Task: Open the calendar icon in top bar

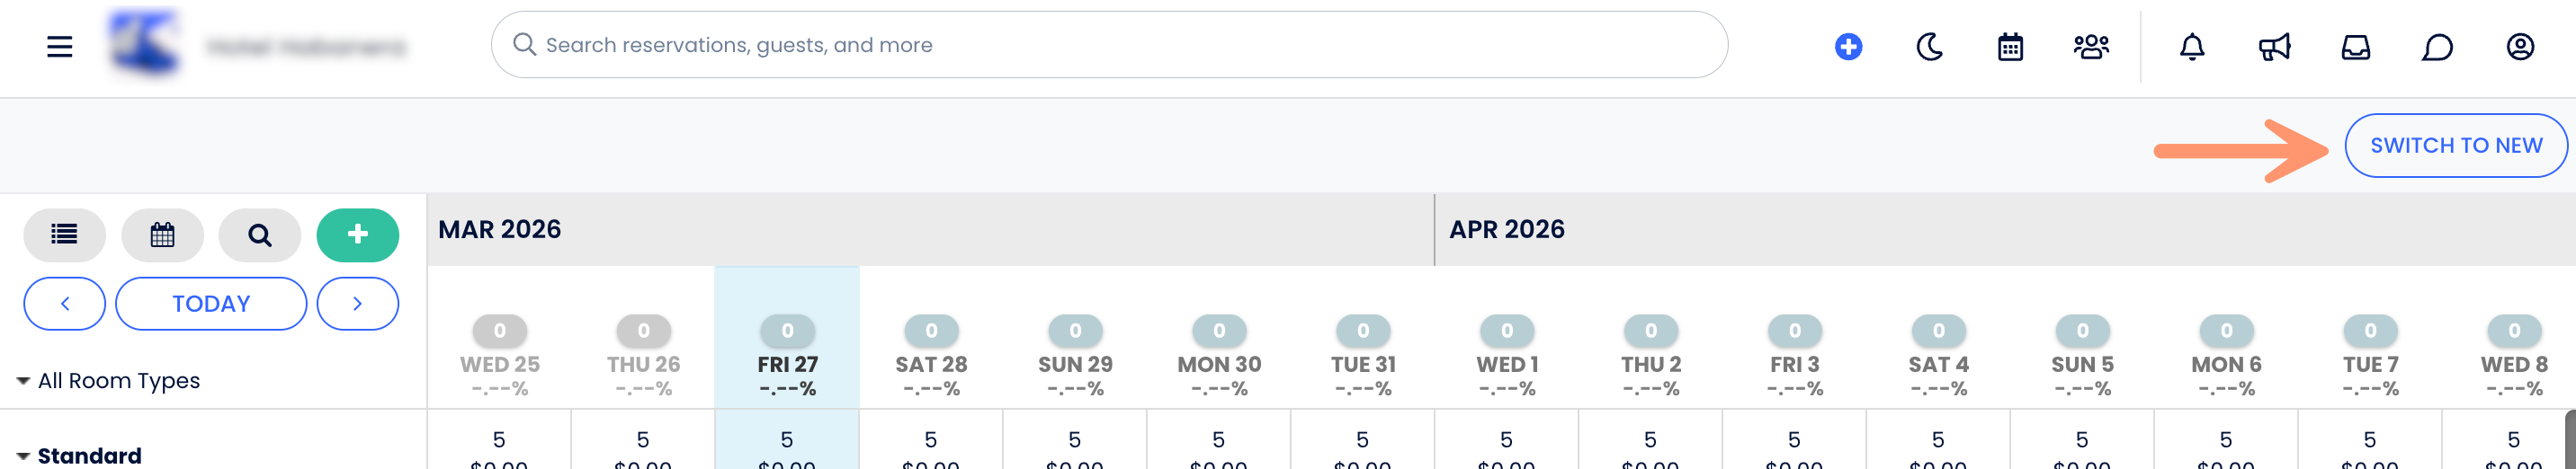Action: point(2010,47)
